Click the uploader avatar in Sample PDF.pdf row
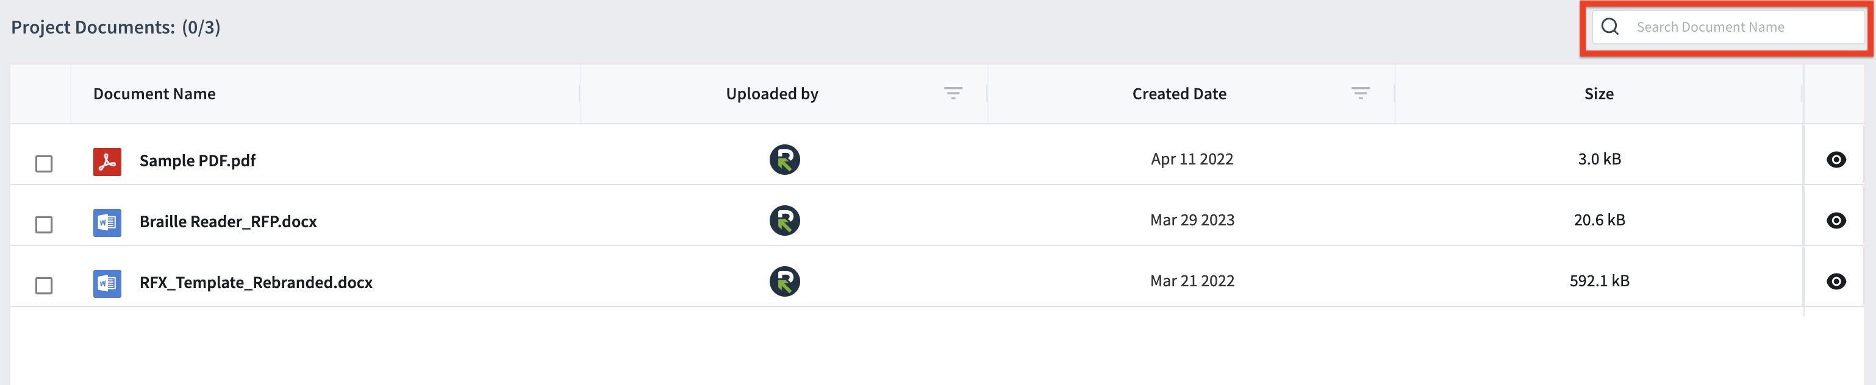 [784, 160]
